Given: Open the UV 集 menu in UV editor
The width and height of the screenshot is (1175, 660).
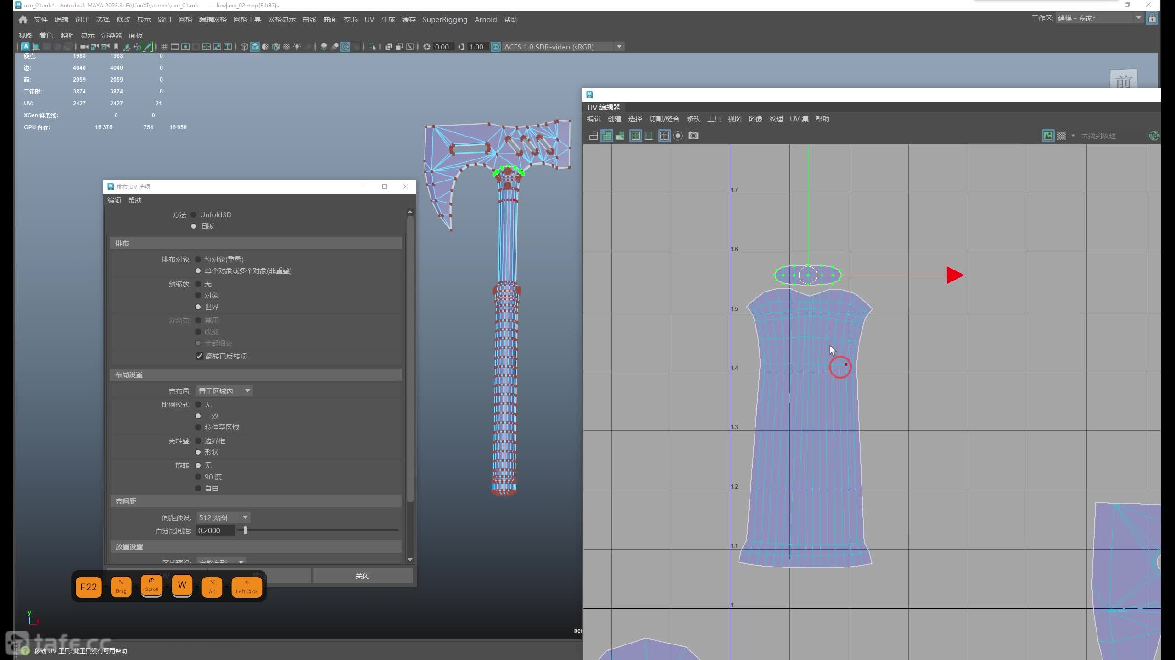Looking at the screenshot, I should pyautogui.click(x=799, y=119).
